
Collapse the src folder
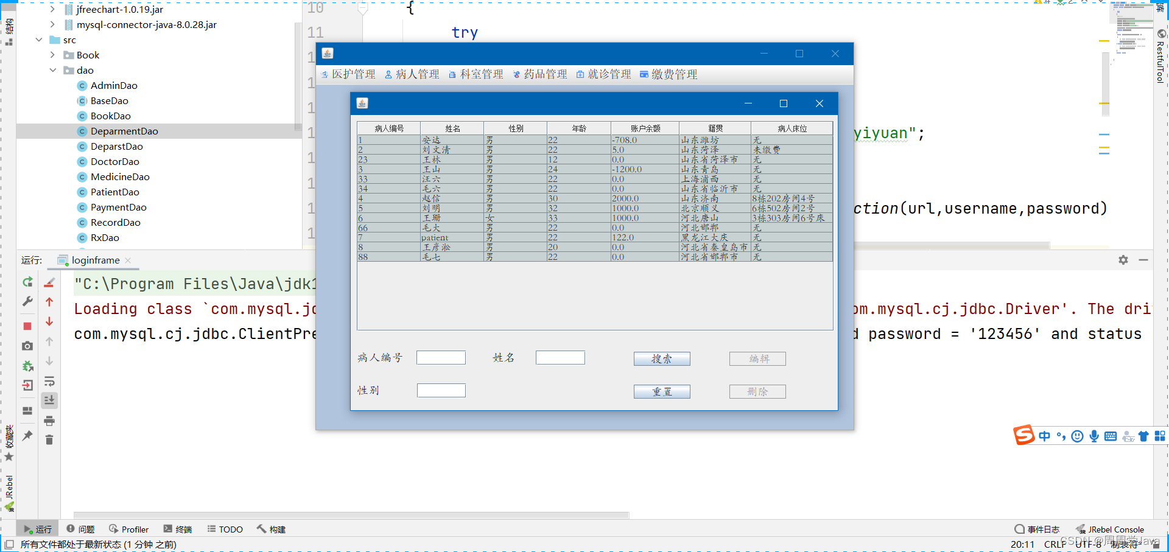(x=39, y=39)
